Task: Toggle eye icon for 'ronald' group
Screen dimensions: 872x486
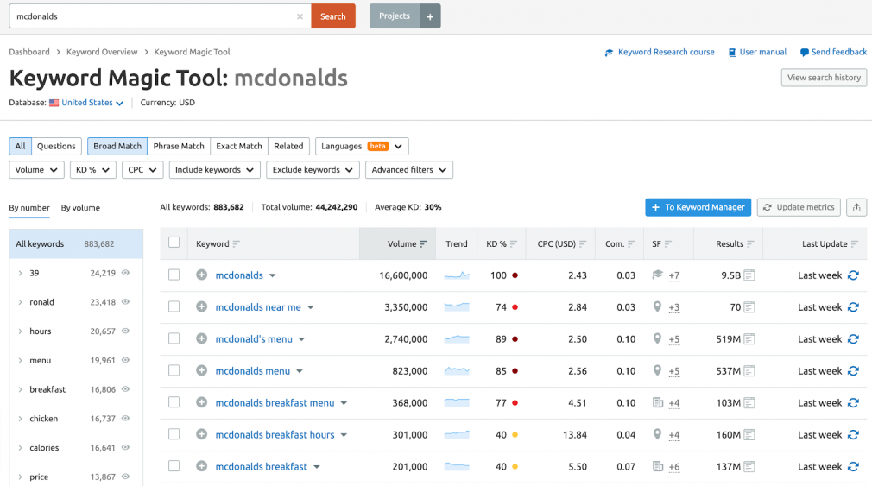Action: click(126, 301)
